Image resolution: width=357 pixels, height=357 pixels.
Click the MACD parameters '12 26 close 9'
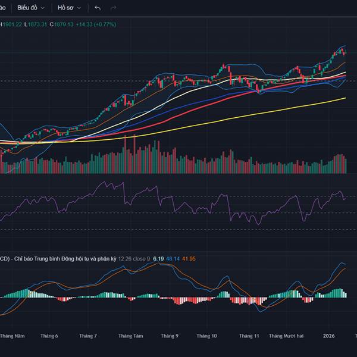coord(134,259)
